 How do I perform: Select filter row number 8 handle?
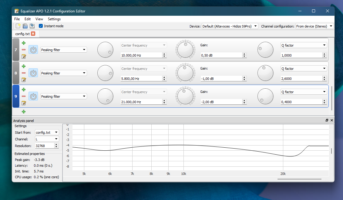[x=16, y=73]
